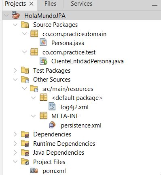Click the HolaMundoJPA Maven project icon

click(x=16, y=15)
